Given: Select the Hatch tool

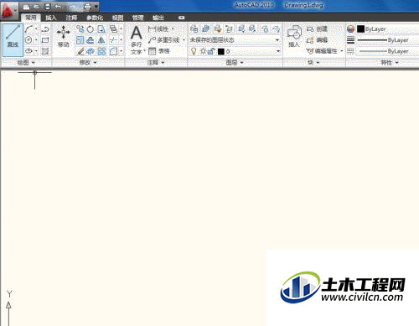Looking at the screenshot, I should pyautogui.click(x=45, y=51).
